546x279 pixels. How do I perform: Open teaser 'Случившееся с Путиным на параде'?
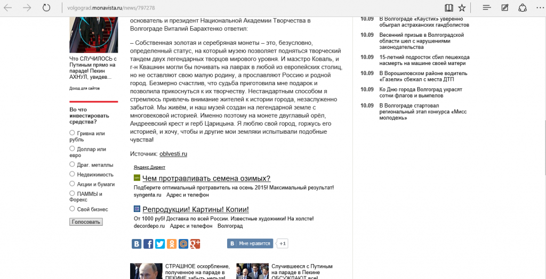point(302,272)
